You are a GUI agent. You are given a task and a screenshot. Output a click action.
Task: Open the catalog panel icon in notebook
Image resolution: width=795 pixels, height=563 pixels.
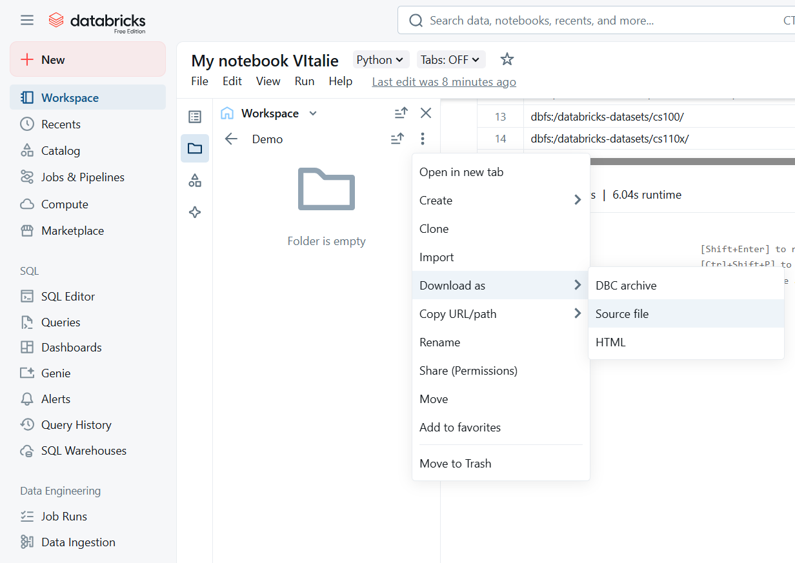click(x=195, y=180)
